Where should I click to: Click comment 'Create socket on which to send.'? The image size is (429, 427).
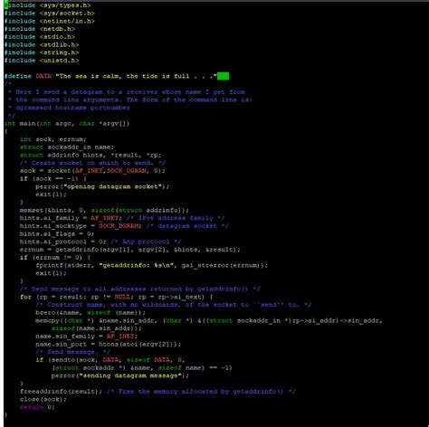[x=92, y=163]
